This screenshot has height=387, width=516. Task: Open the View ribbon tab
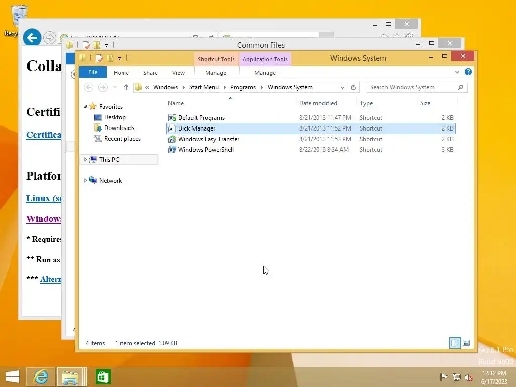(178, 73)
